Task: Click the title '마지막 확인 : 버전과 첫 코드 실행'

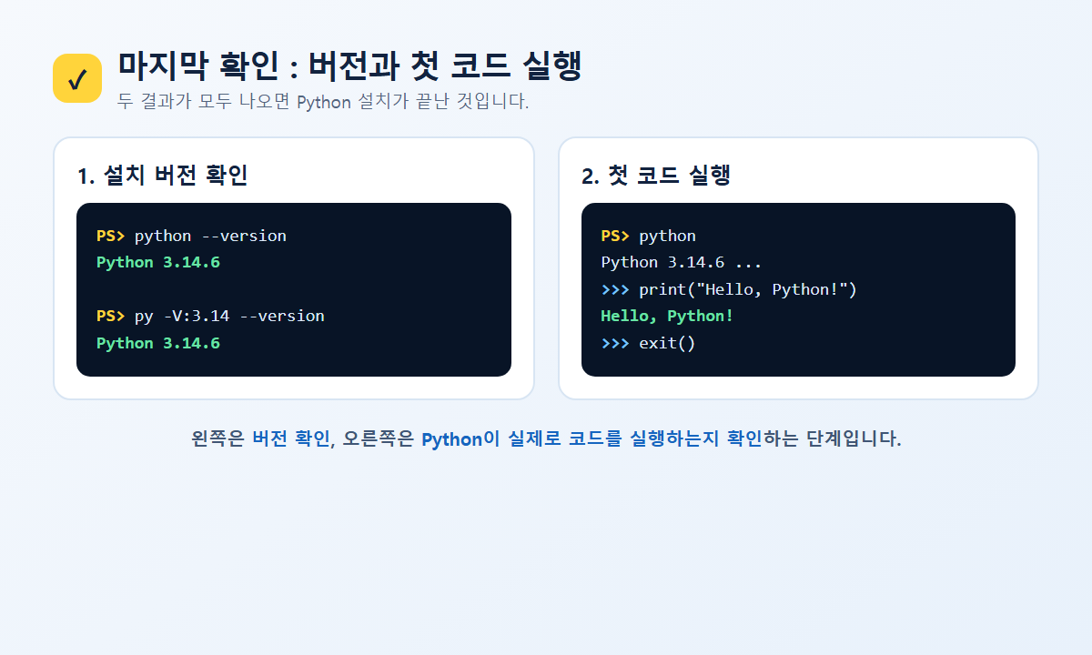Action: [x=349, y=66]
